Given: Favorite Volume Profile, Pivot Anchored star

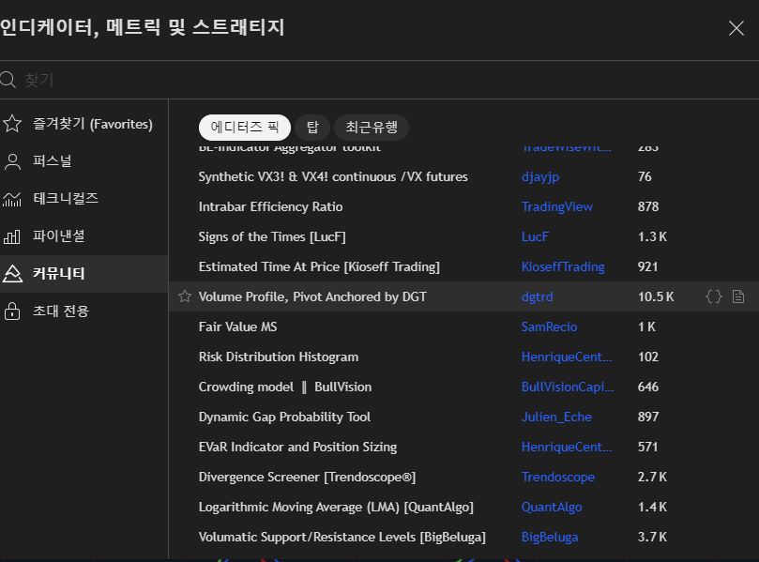Looking at the screenshot, I should click(x=185, y=296).
